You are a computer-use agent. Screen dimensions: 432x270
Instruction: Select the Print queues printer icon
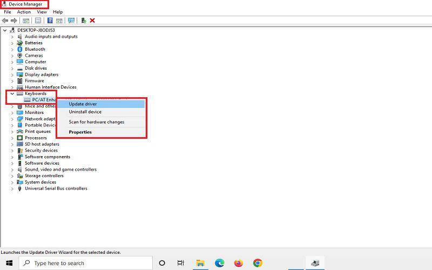pos(20,131)
